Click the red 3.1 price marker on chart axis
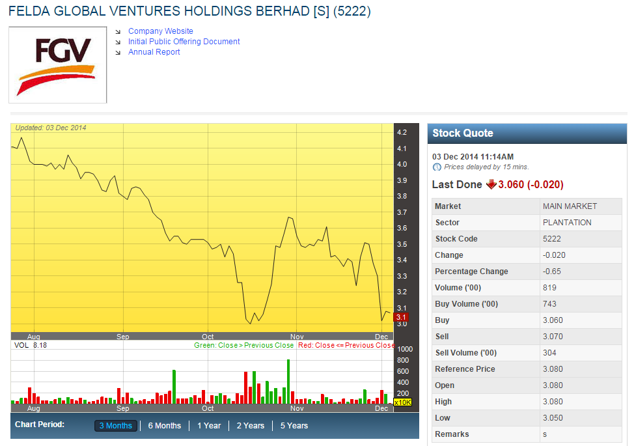 pos(401,317)
